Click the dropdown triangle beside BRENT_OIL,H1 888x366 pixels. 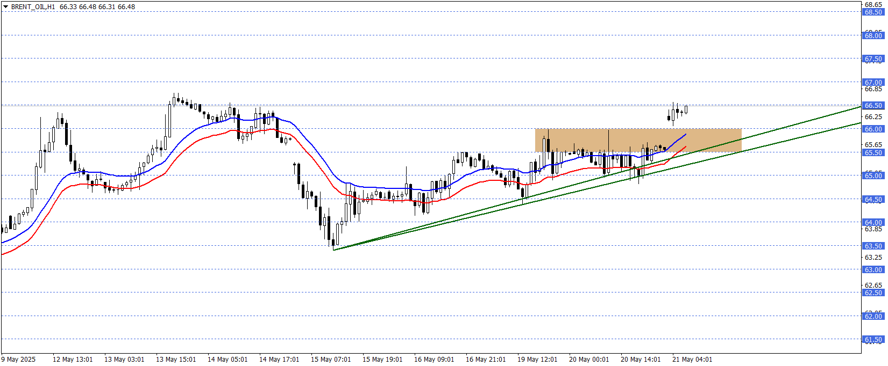click(x=5, y=7)
